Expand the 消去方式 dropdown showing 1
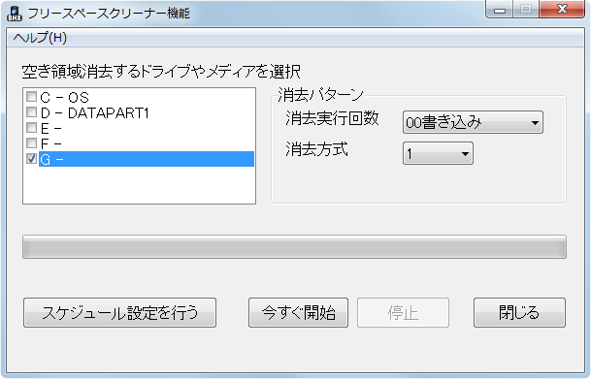This screenshot has height=379, width=591. tap(438, 153)
